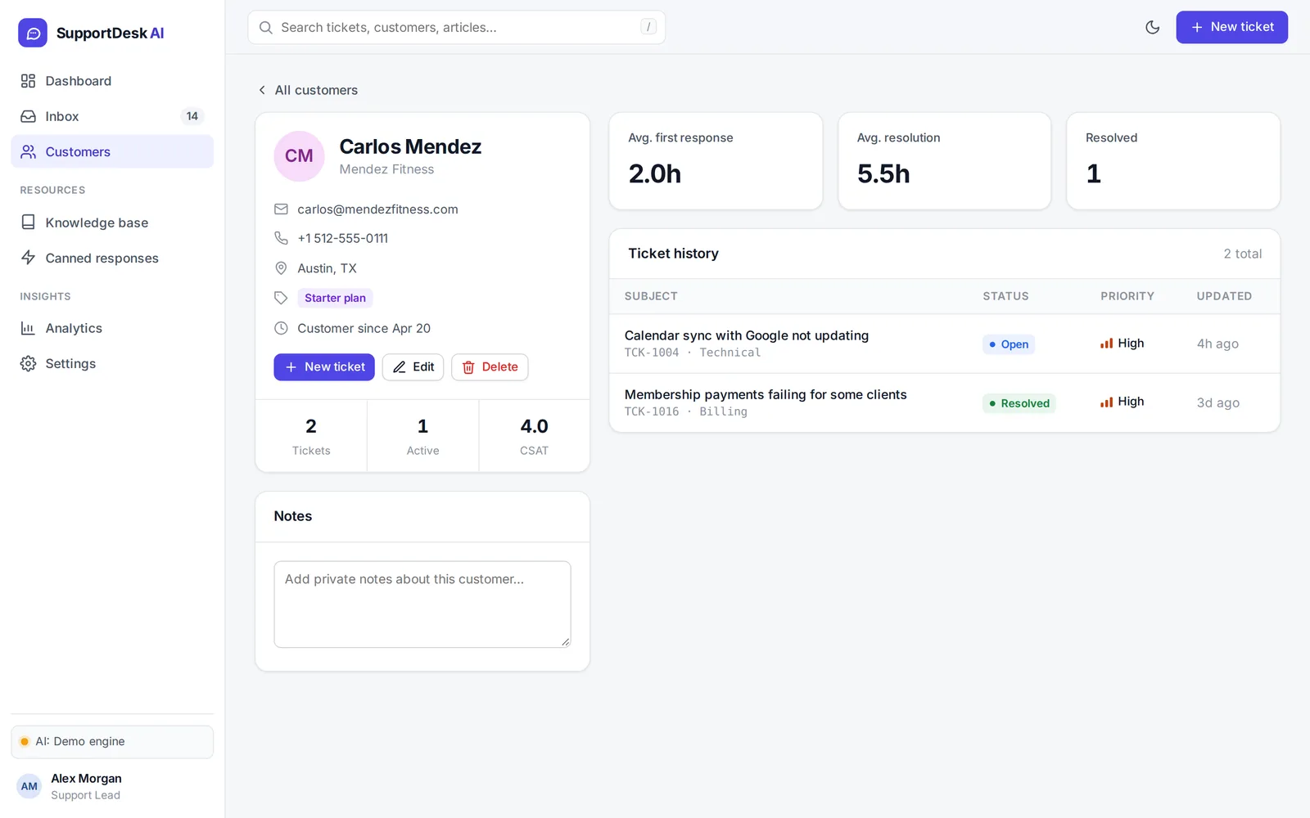
Task: Click the SupportDesk AI logo icon
Action: [33, 33]
